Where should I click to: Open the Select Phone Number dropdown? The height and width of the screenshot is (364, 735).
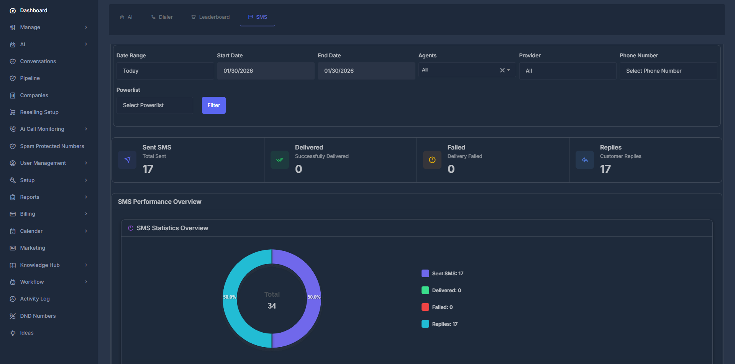coord(668,71)
